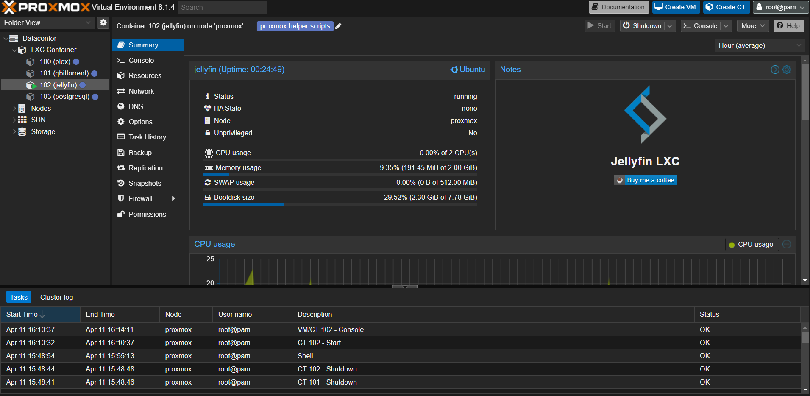Open the Hour (average) timeframe dropdown

(x=759, y=45)
